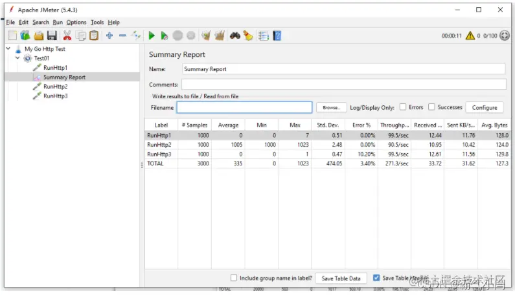The image size is (515, 296).
Task: Select My Go Http Test plan node
Action: [x=45, y=49]
